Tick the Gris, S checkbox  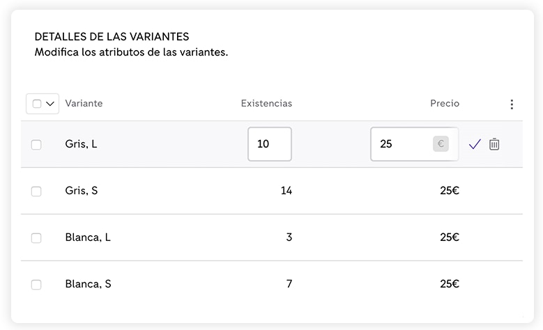point(36,191)
